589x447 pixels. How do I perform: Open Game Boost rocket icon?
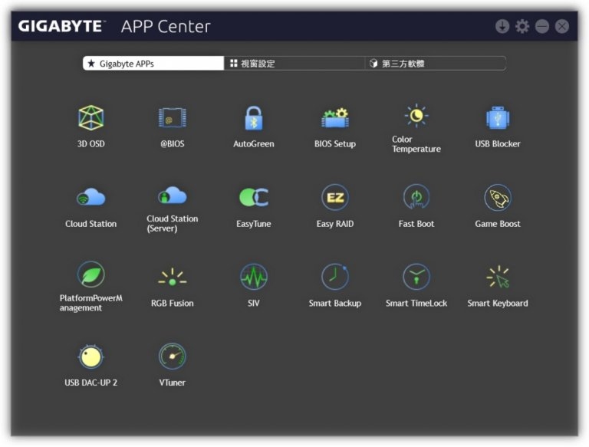click(x=498, y=197)
